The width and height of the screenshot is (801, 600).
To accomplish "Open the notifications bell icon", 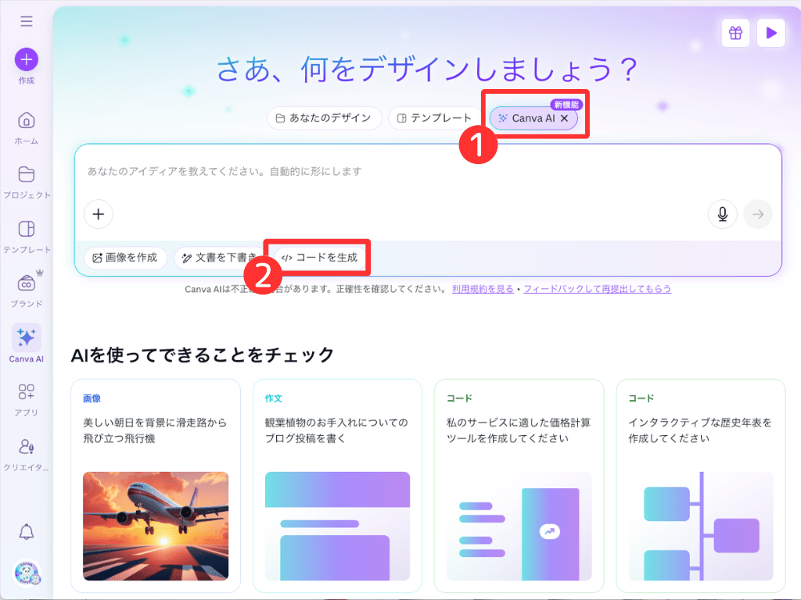I will 27,531.
